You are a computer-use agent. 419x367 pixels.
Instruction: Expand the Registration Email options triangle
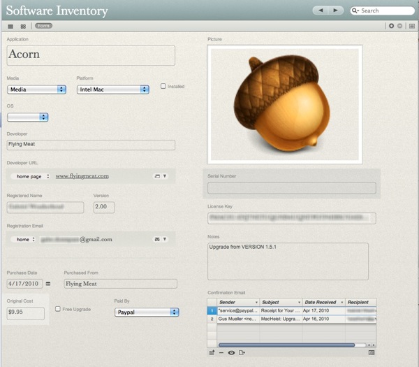point(165,239)
